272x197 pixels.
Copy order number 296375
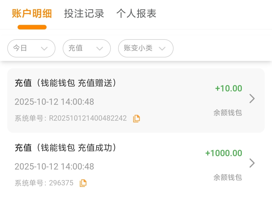[83, 183]
